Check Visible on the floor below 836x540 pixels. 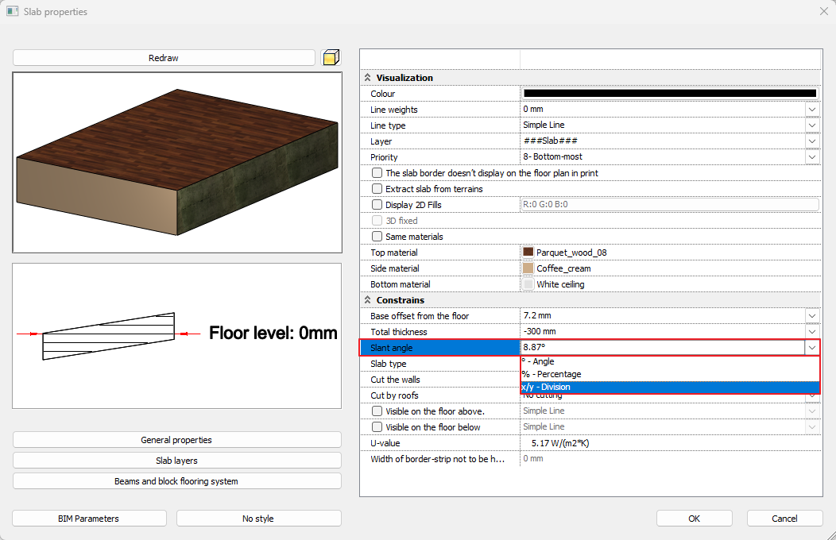[x=377, y=427]
